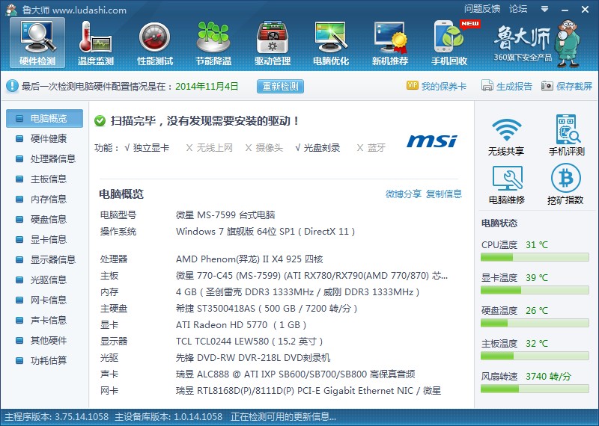The image size is (599, 426).
Task: Click the 风扇转速 progress bar
Action: [535, 389]
